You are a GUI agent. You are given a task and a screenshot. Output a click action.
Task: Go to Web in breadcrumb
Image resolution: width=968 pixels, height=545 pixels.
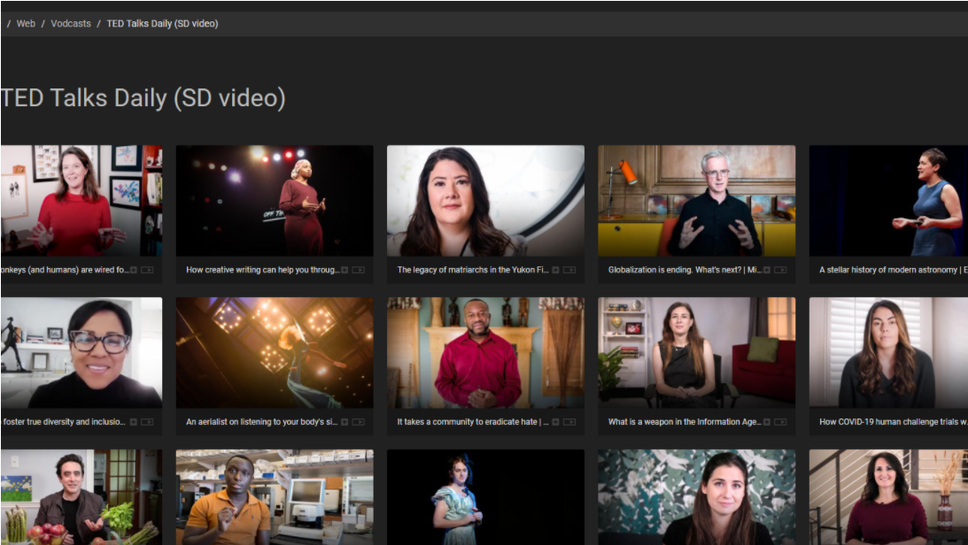[x=26, y=23]
